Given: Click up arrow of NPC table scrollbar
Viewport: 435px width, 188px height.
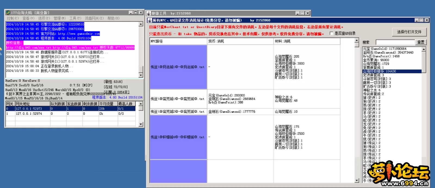Looking at the screenshot, I should coord(357,41).
